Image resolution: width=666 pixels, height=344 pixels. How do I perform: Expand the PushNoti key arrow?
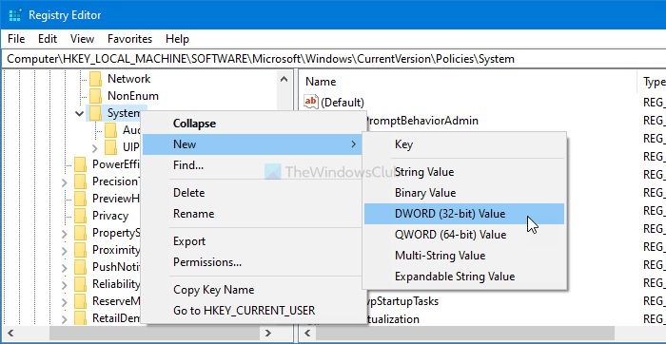pyautogui.click(x=64, y=268)
